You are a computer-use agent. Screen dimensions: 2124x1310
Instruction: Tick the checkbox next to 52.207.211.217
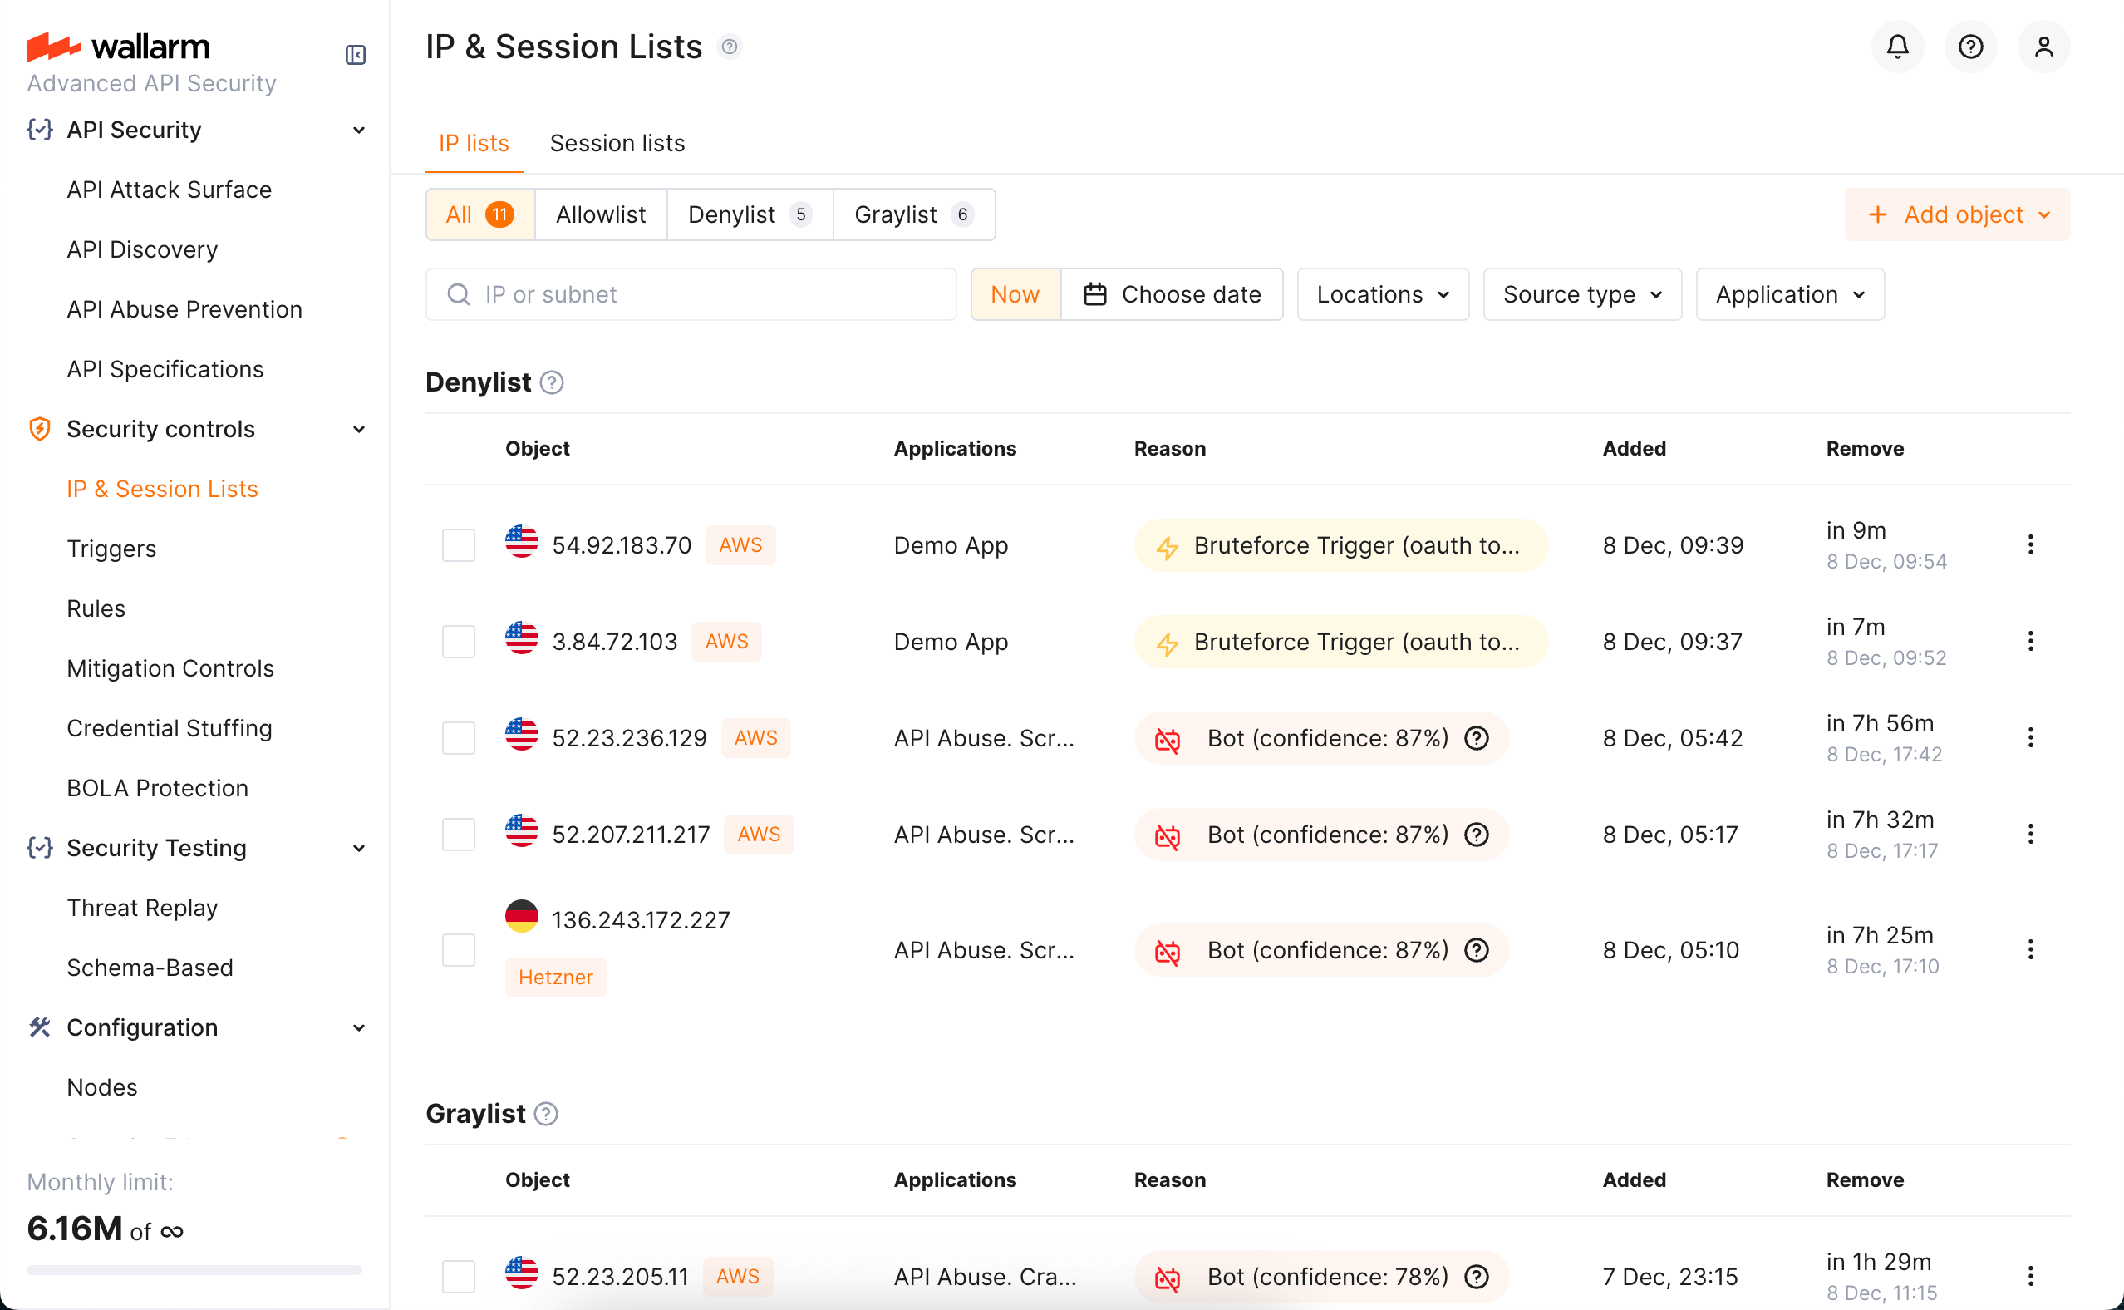click(x=458, y=834)
